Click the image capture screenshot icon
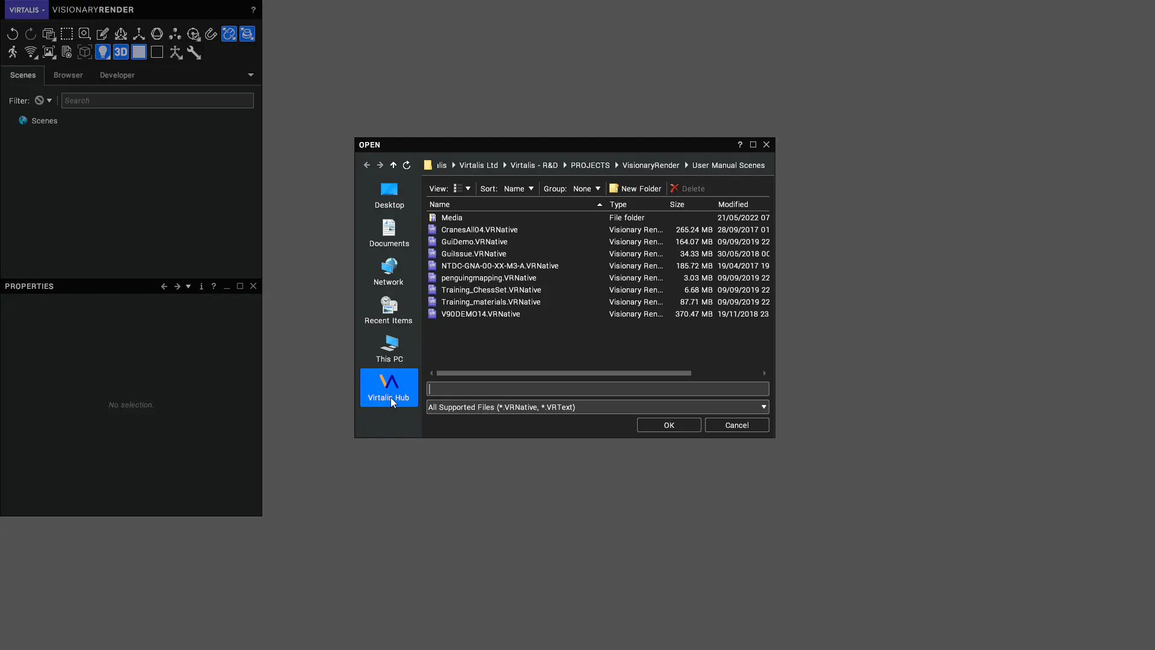Screen dimensions: 1155x650 point(49,52)
